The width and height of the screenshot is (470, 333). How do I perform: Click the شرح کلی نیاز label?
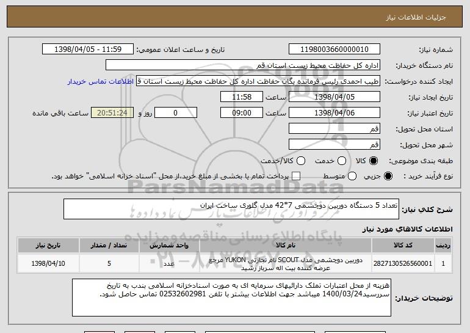pos(427,209)
